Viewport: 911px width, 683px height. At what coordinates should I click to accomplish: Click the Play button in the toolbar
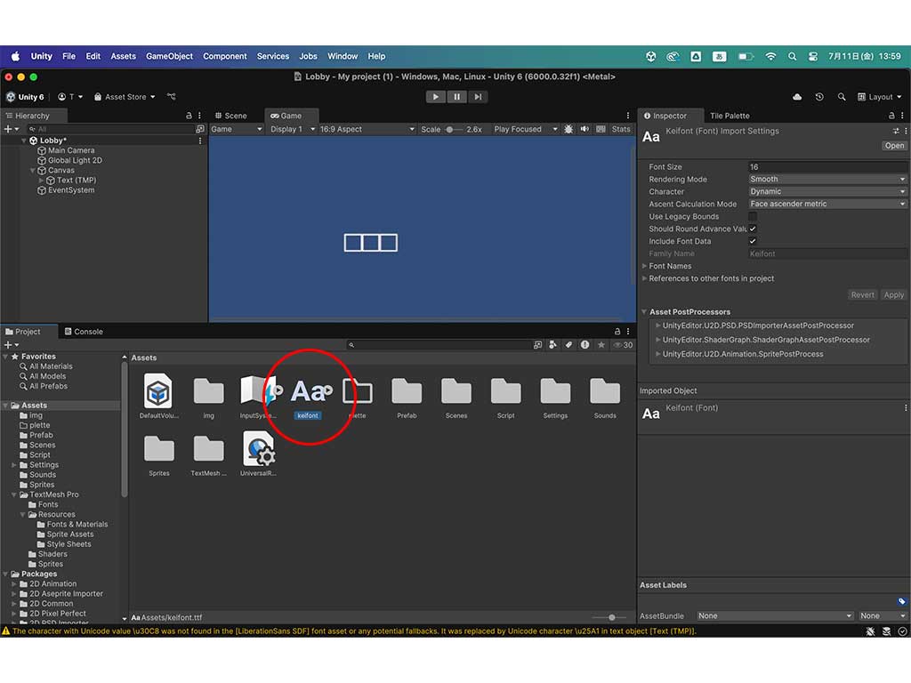pyautogui.click(x=435, y=97)
